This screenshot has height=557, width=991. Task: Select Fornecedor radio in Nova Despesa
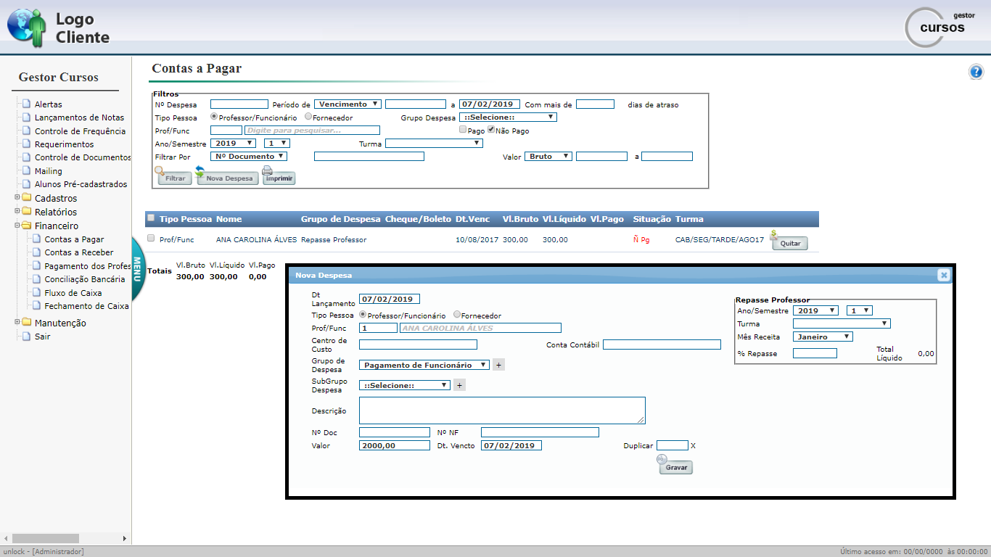pos(457,315)
